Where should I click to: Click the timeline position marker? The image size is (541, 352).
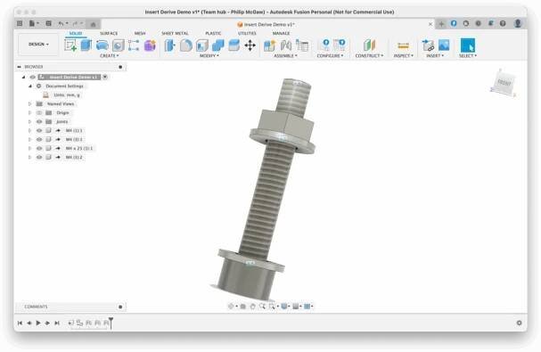pyautogui.click(x=111, y=323)
